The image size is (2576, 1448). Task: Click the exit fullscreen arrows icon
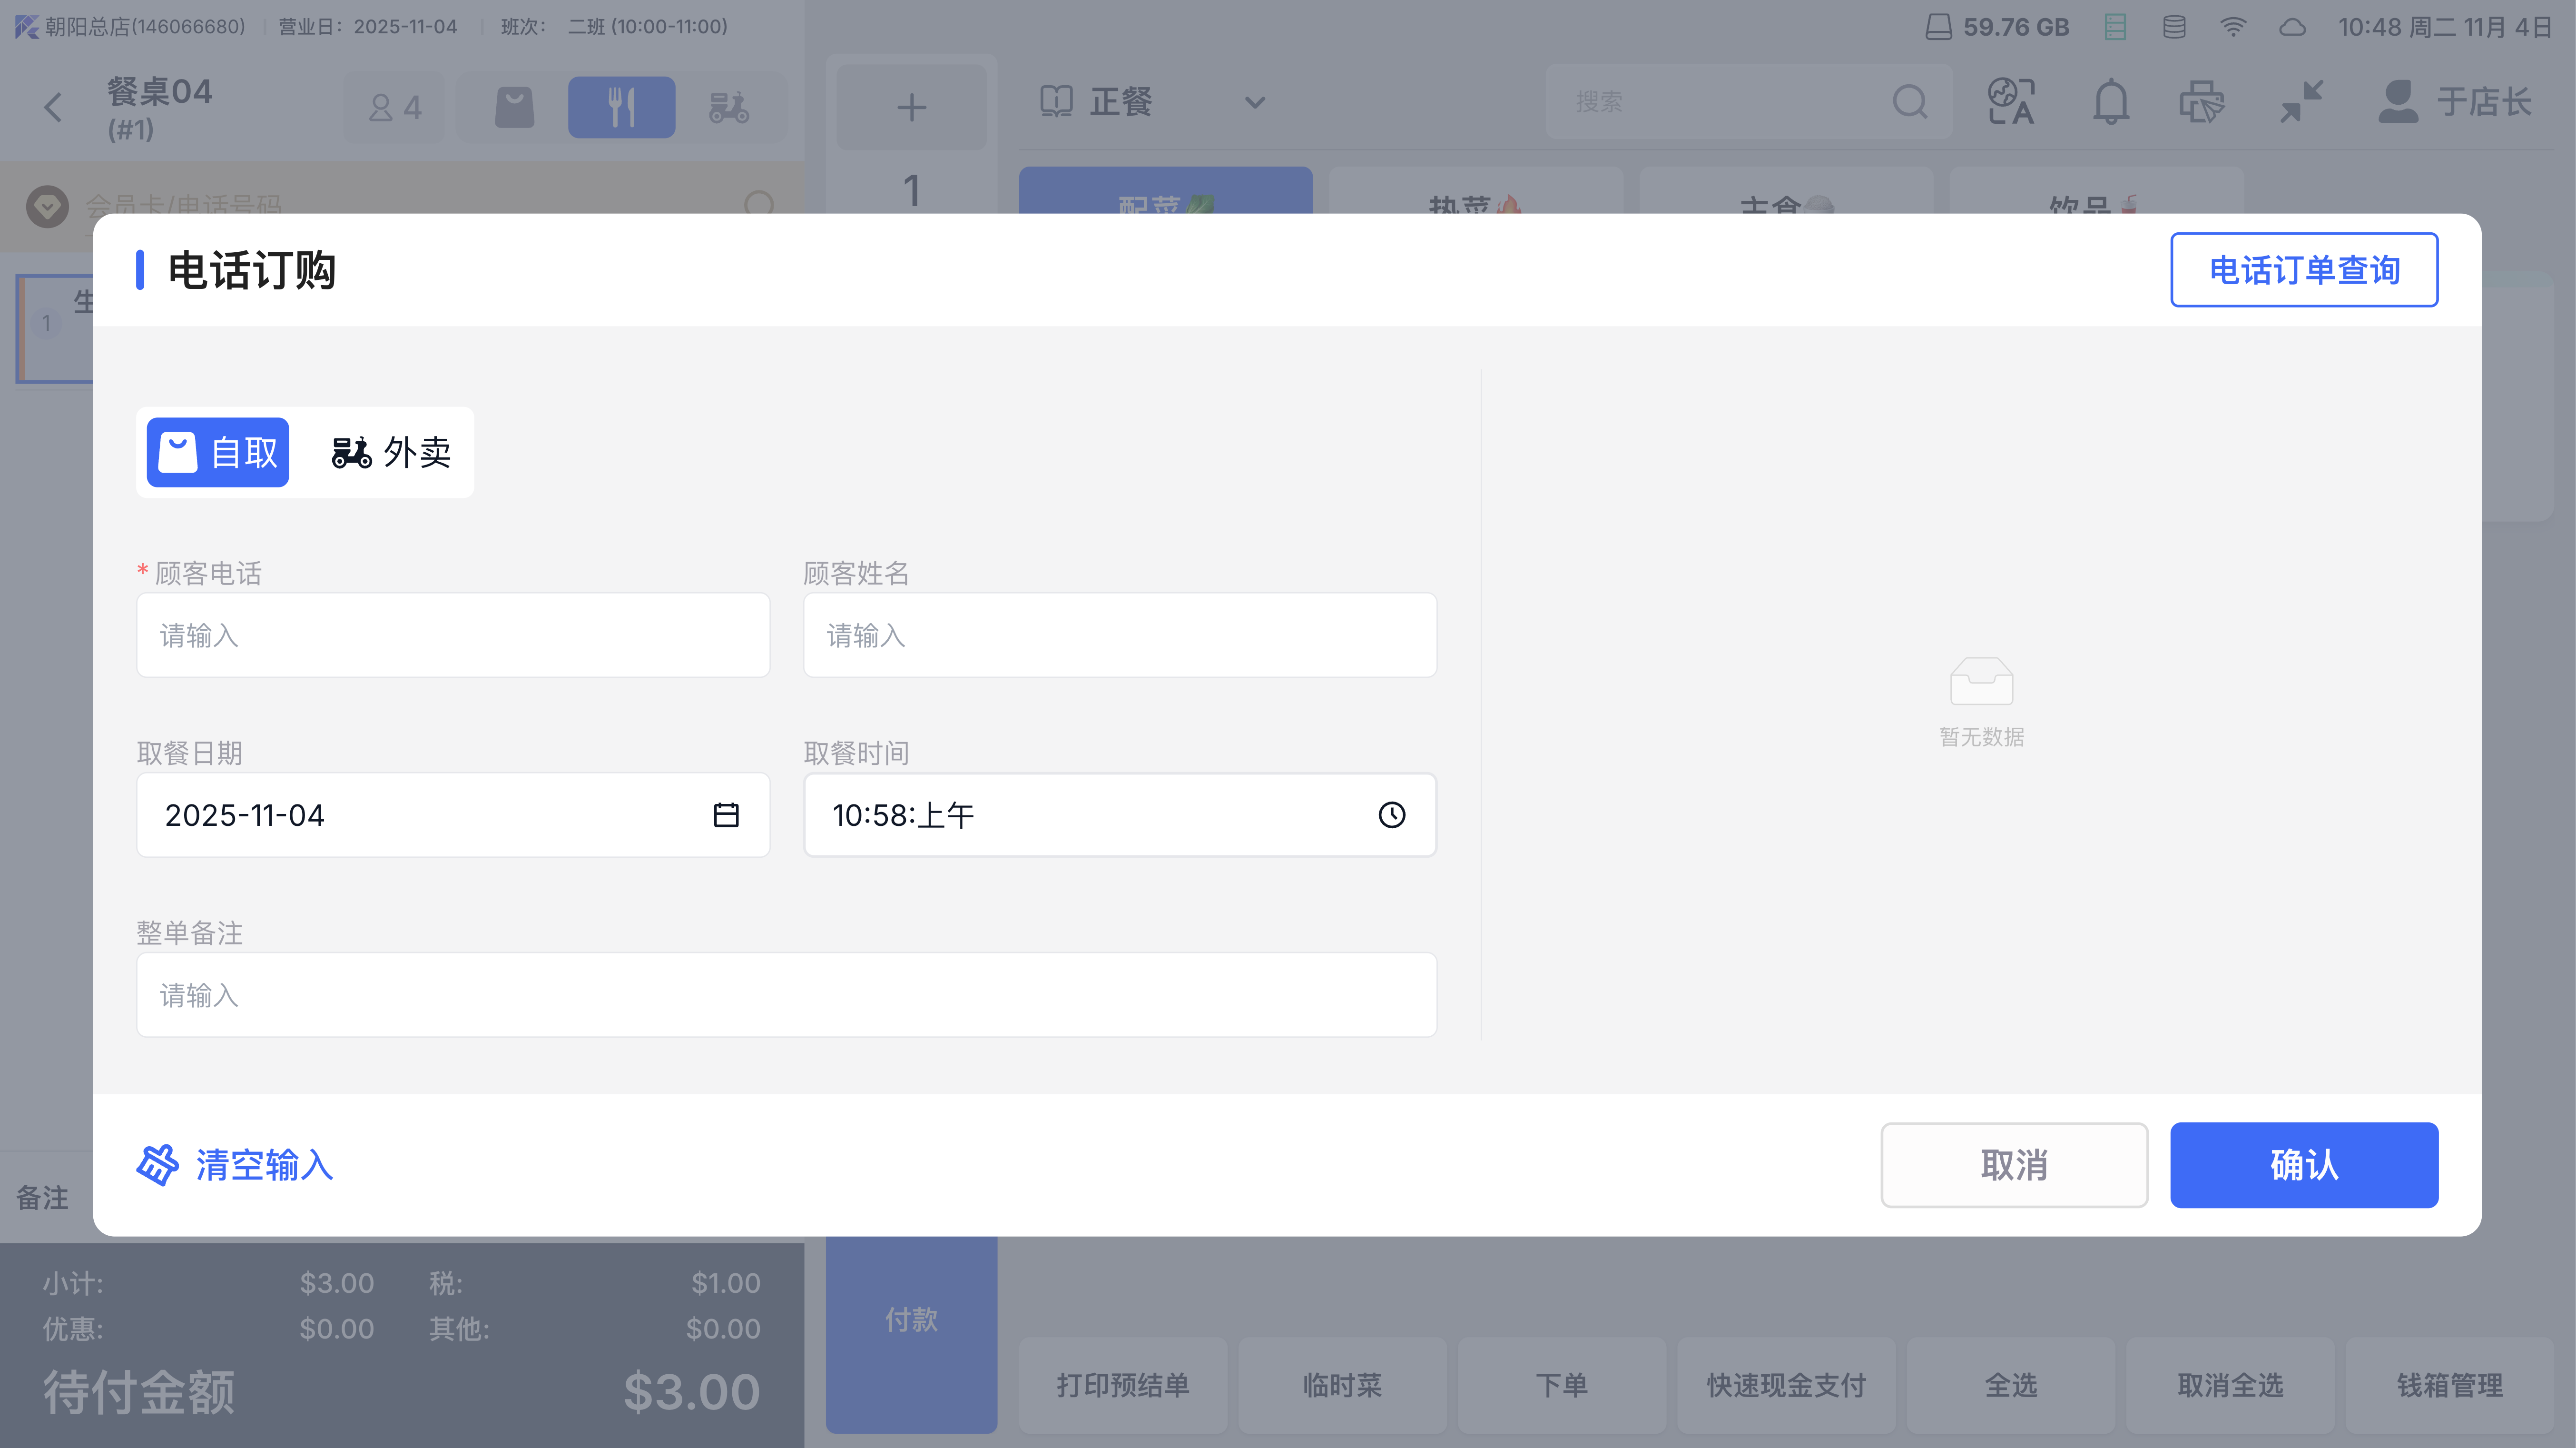coord(2301,102)
